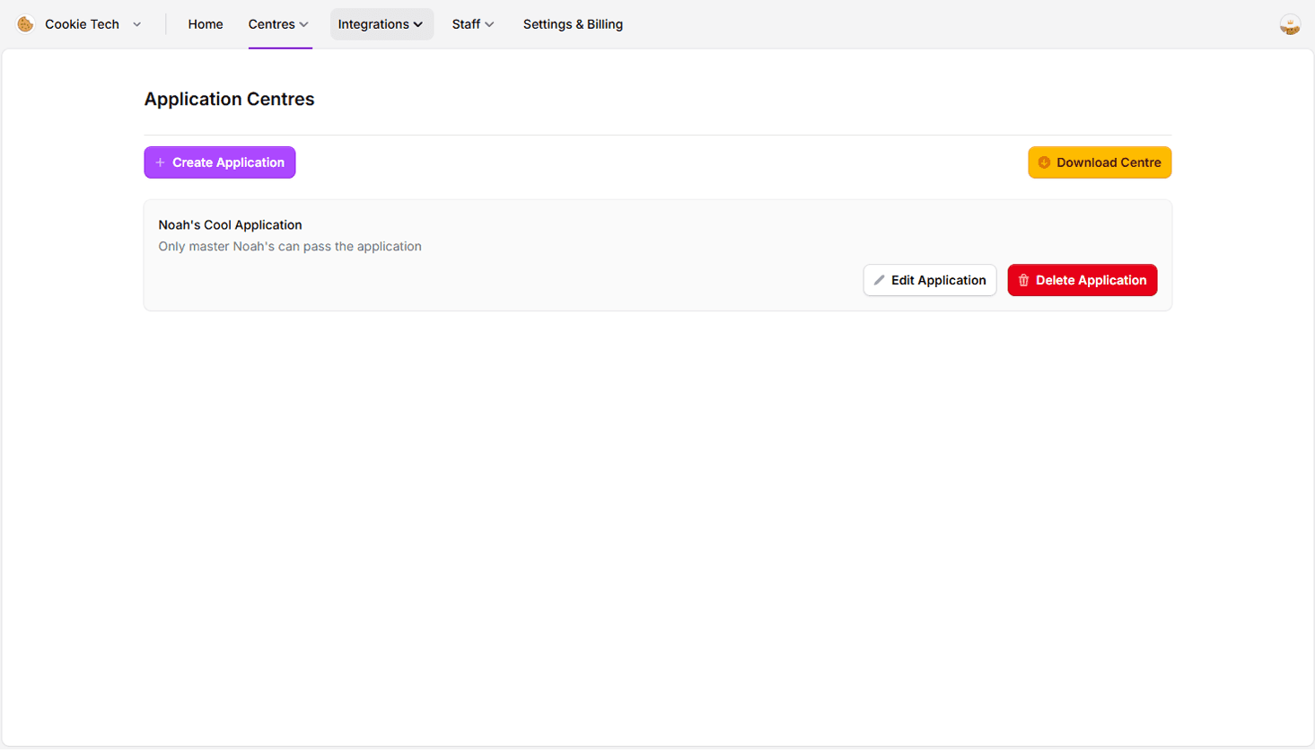1315x753 pixels.
Task: Select the pencil icon on Edit Application
Action: coord(881,280)
